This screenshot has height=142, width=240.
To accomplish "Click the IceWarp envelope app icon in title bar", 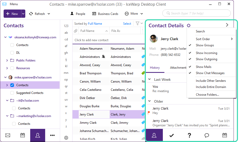I will (x=4, y=4).
